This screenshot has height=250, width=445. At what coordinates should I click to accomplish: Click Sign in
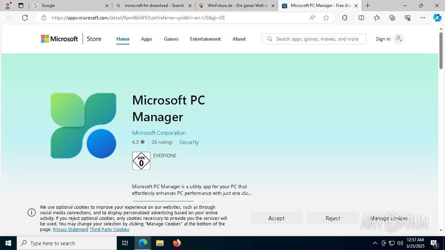click(x=383, y=39)
